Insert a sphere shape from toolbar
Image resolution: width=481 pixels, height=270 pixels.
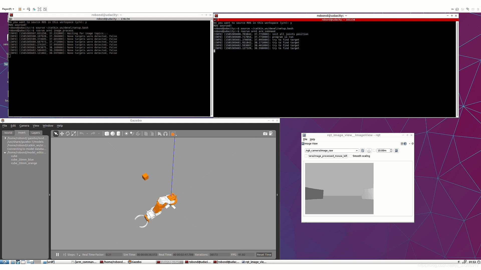click(x=113, y=134)
